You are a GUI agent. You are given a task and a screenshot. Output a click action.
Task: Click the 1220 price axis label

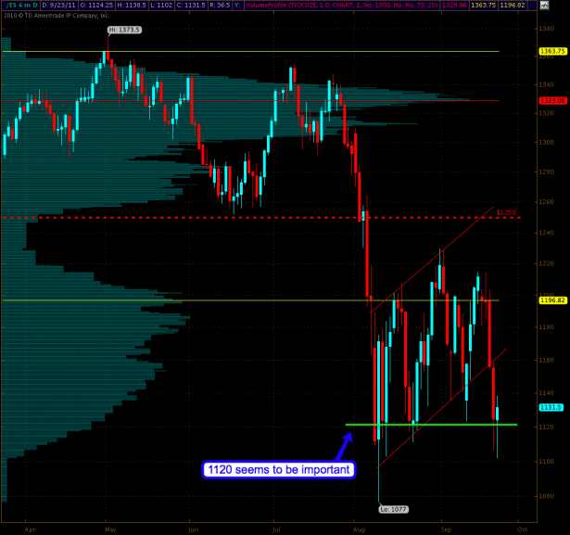[x=547, y=263]
